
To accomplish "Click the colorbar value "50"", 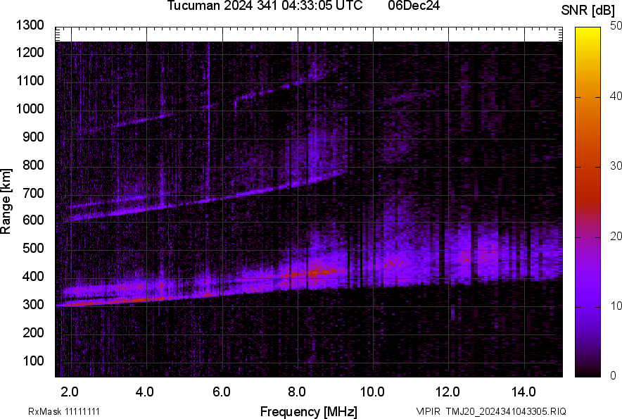I will (x=616, y=26).
